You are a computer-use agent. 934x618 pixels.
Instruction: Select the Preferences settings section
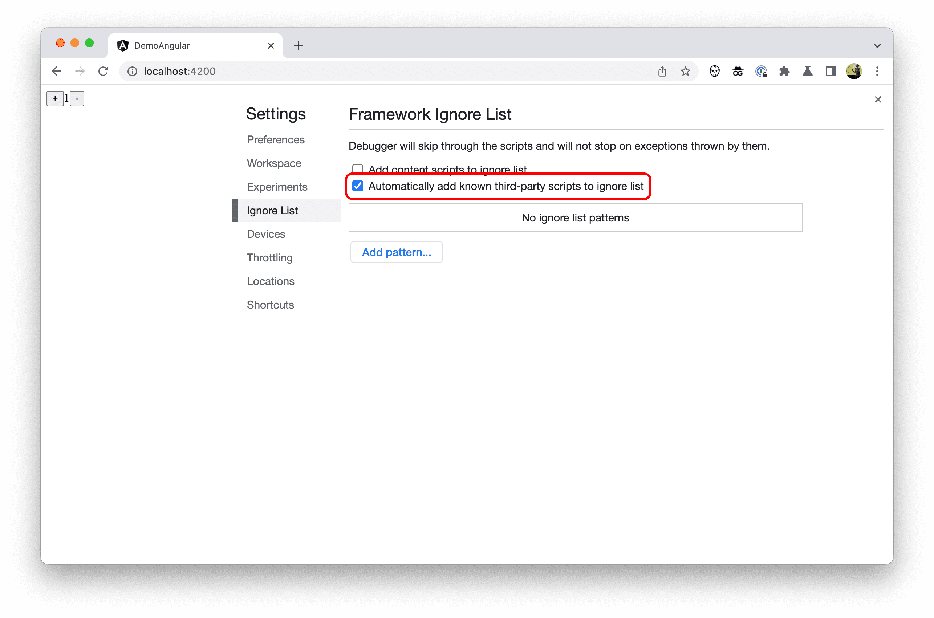pos(276,140)
